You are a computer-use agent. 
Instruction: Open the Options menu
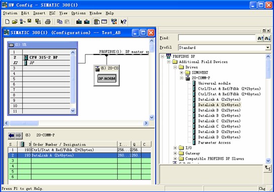click(x=78, y=13)
